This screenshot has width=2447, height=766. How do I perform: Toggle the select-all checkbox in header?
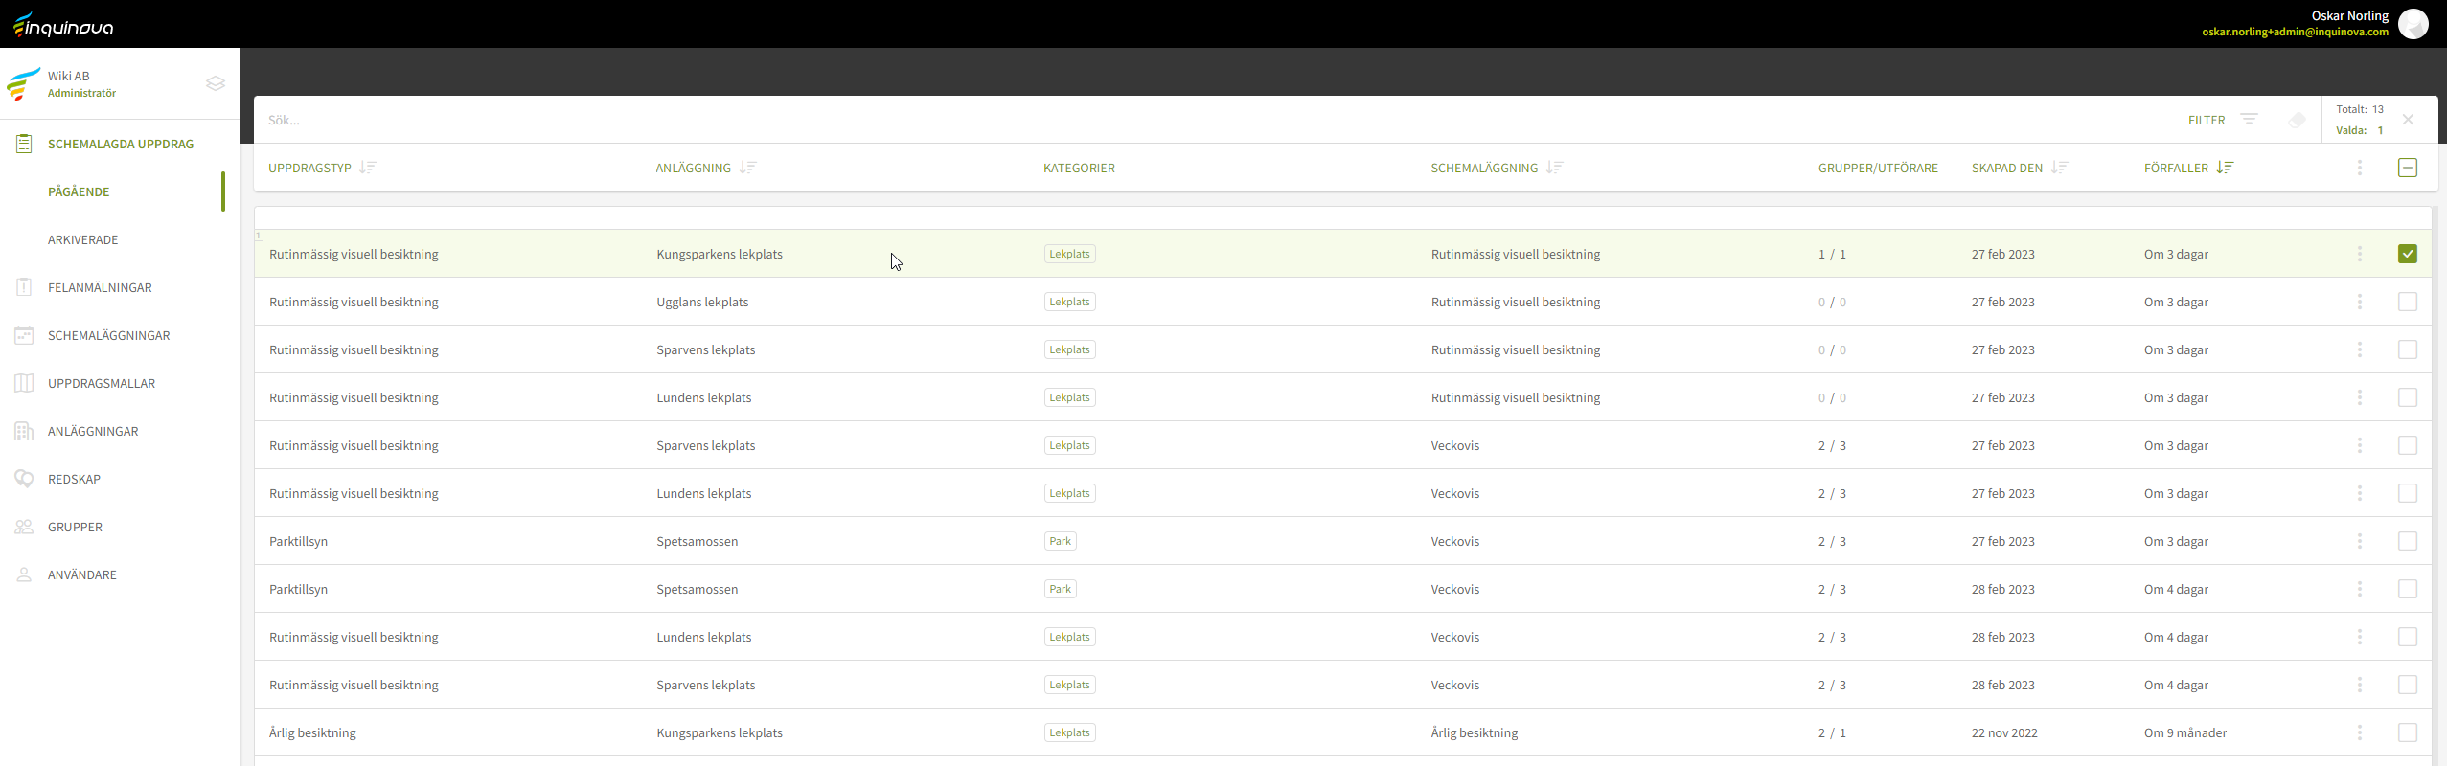[2407, 168]
